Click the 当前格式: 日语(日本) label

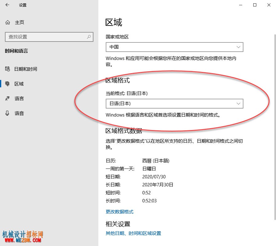tap(127, 93)
